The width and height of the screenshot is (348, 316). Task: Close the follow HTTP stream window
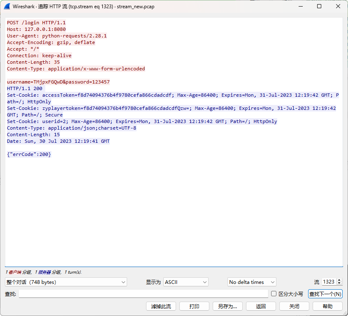(338, 6)
